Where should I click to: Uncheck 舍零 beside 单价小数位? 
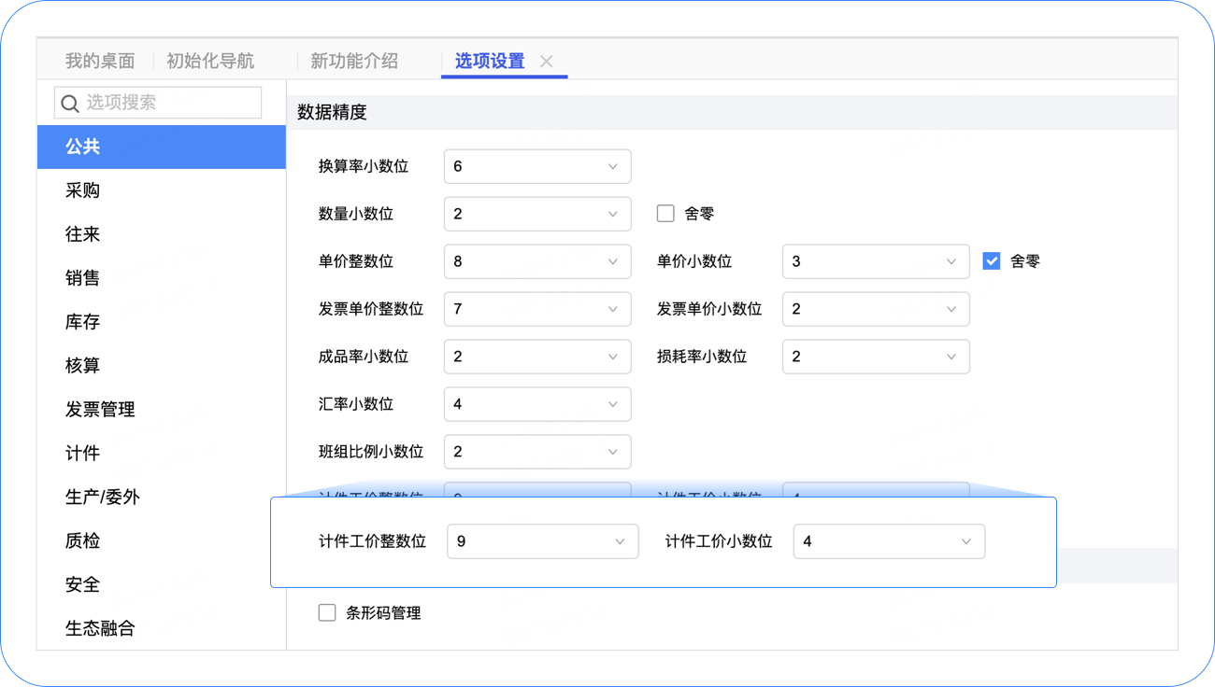[x=992, y=261]
